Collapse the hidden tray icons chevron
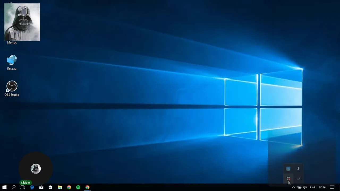Image resolution: width=340 pixels, height=191 pixels. click(x=293, y=187)
